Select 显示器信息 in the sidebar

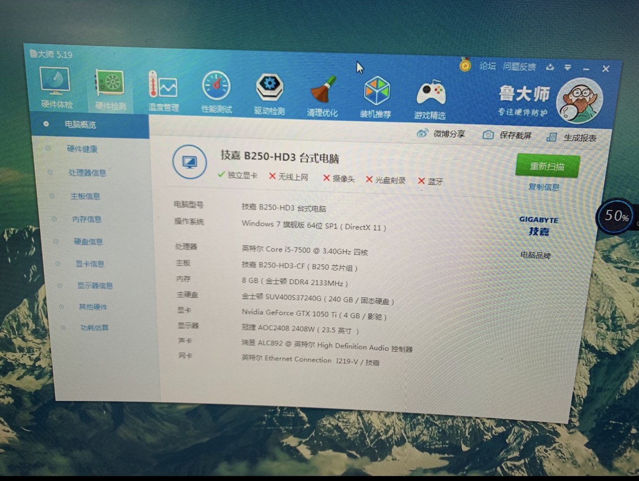click(x=95, y=285)
